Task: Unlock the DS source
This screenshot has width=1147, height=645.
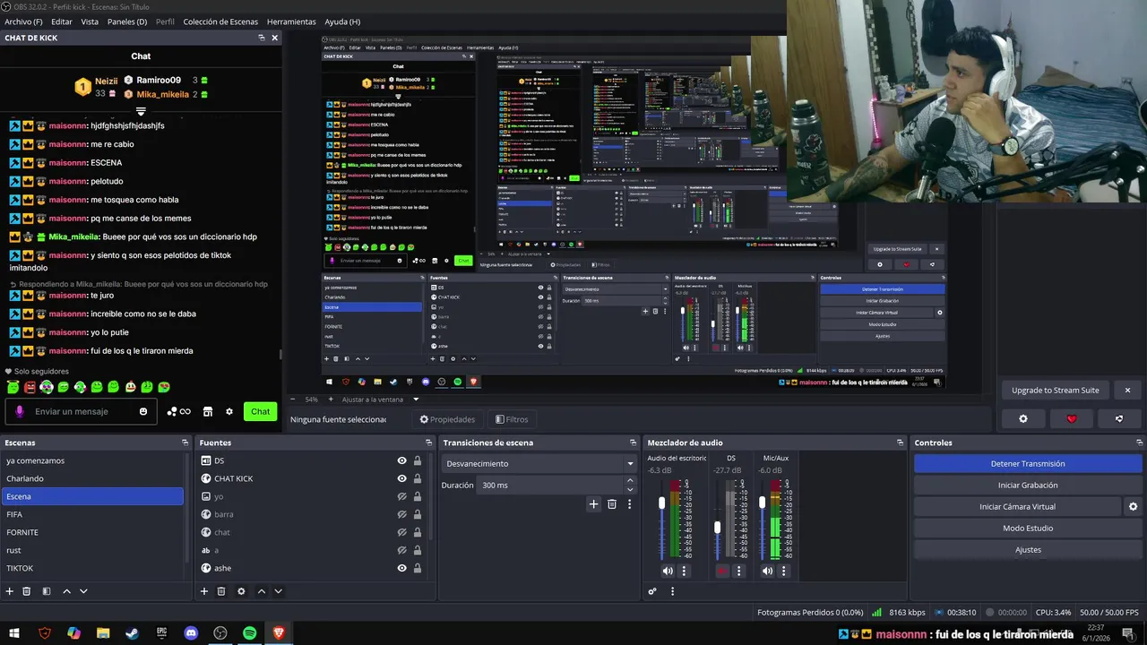Action: tap(418, 460)
